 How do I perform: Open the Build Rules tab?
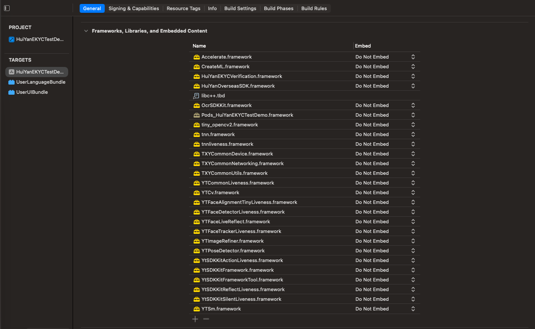pyautogui.click(x=314, y=8)
